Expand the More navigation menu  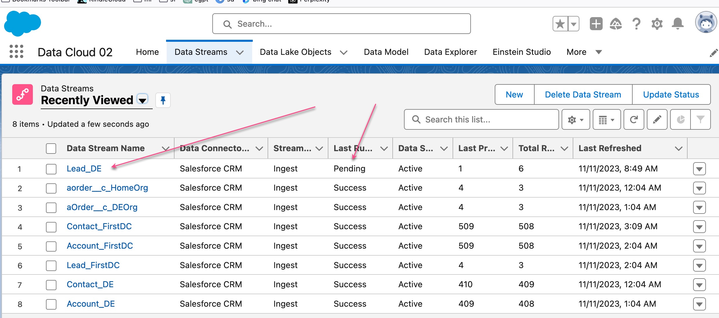(x=584, y=52)
